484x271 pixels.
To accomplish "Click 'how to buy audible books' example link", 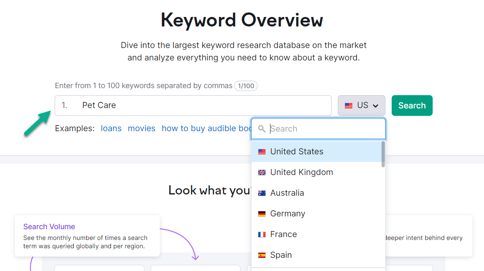I will click(207, 128).
